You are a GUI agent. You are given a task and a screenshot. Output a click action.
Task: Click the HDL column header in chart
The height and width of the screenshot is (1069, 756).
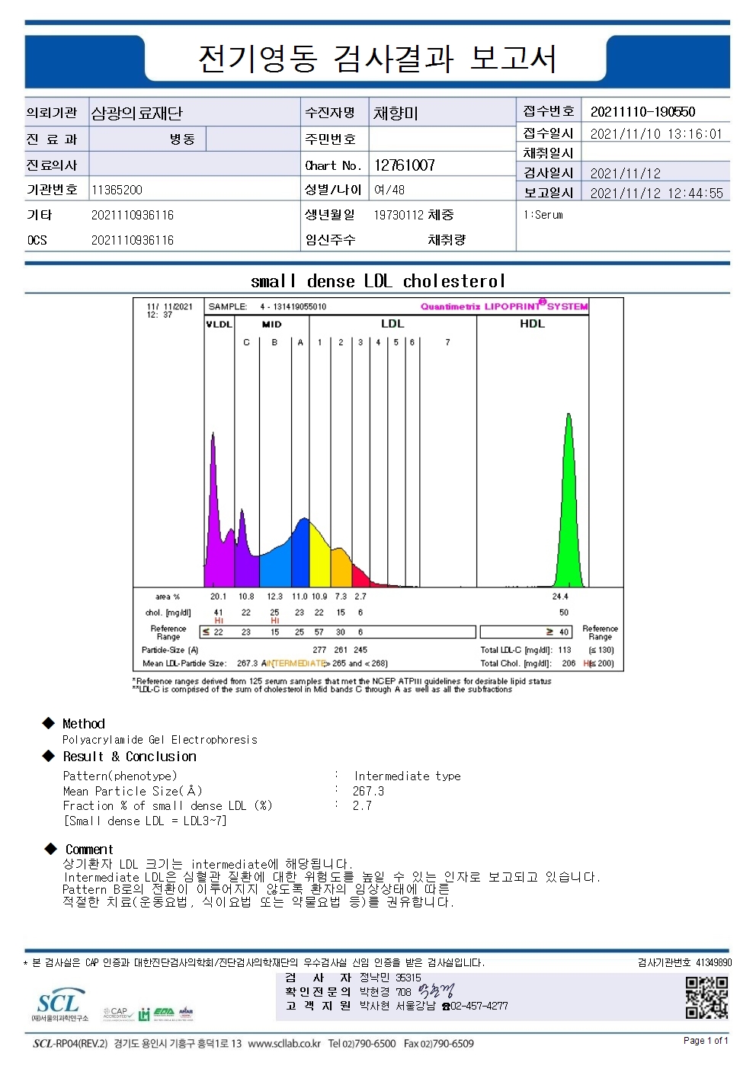tap(532, 324)
